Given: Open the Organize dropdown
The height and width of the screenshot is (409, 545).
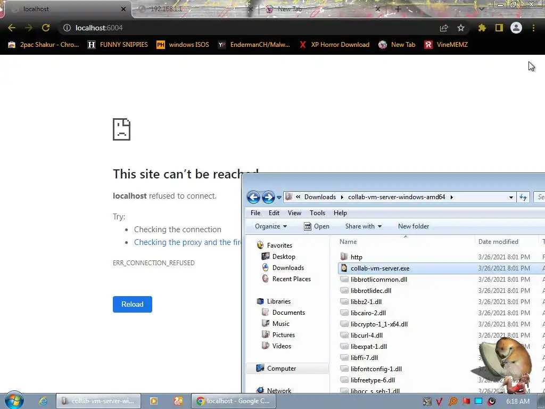Looking at the screenshot, I should [271, 226].
